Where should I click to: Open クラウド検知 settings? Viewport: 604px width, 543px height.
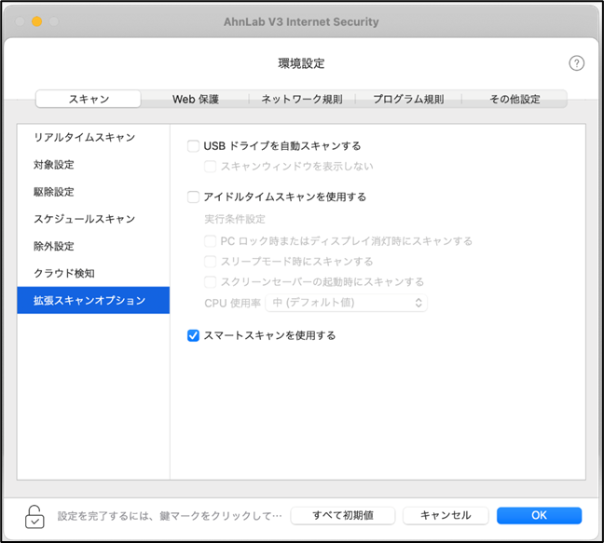[x=93, y=273]
